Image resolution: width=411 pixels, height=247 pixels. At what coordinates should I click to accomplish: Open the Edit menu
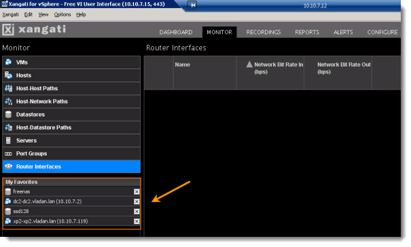pos(29,15)
